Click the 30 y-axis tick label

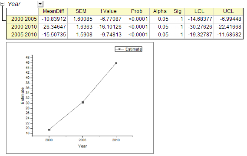tap(27, 103)
